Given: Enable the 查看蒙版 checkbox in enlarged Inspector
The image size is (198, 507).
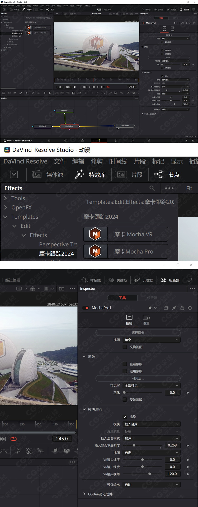Looking at the screenshot, I should 125,364.
